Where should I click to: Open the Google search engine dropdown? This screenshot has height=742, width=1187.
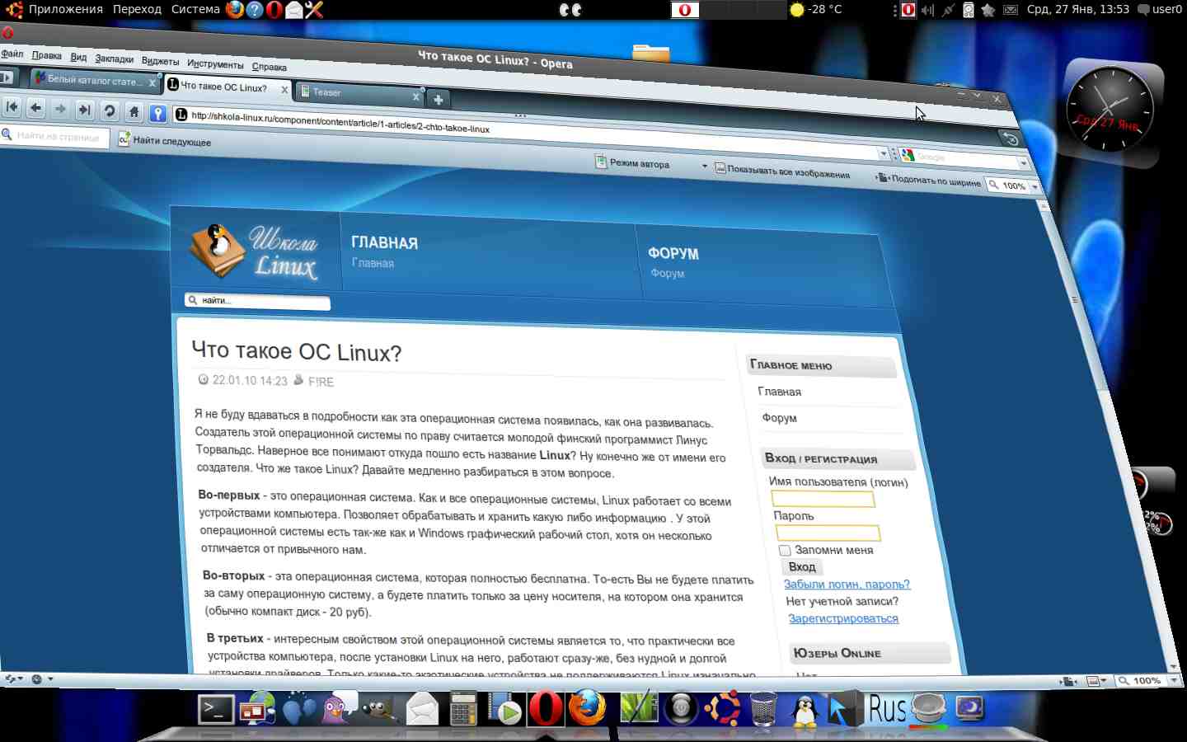[x=1023, y=162]
